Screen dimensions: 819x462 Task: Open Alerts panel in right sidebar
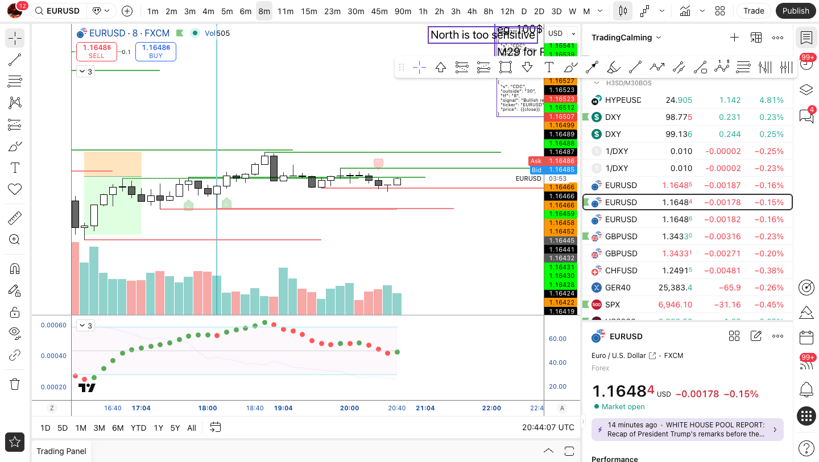806,63
